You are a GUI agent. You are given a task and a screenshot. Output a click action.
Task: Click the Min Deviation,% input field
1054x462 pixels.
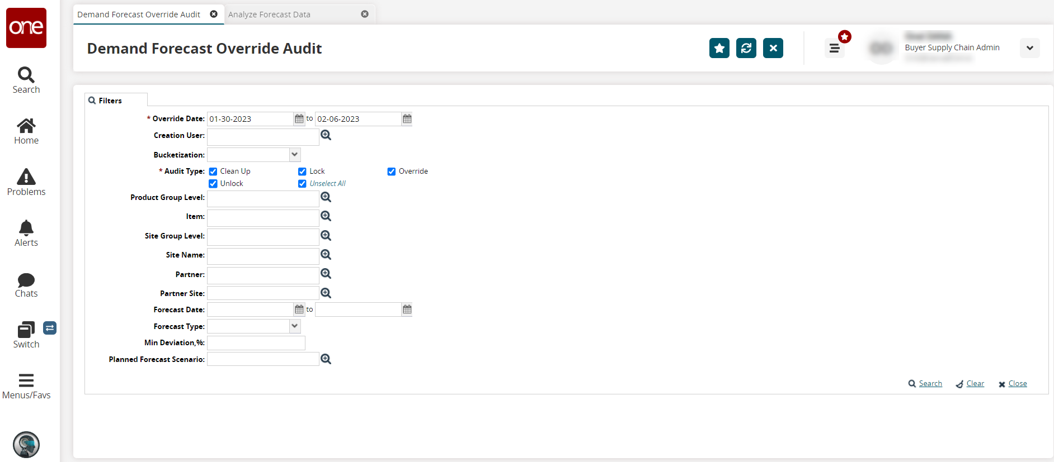[x=256, y=343]
